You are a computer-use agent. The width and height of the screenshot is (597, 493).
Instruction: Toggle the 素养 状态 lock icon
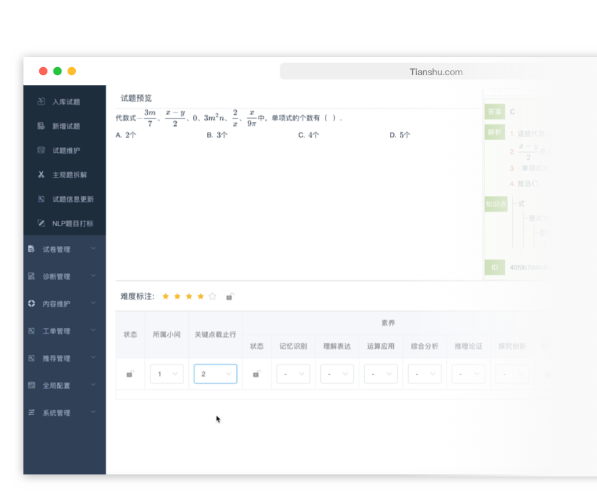pos(257,374)
